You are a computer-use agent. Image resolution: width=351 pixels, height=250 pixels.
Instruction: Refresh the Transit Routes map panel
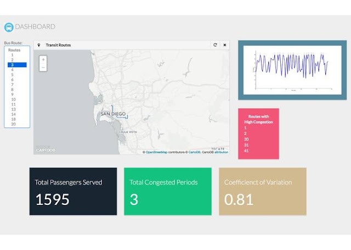(215, 45)
